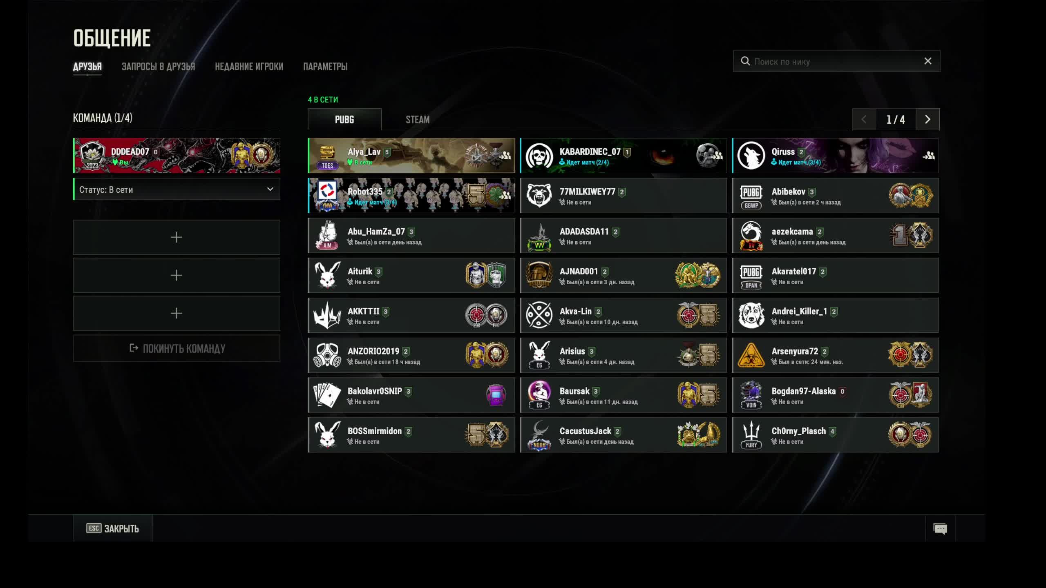Go to previous friends page arrow
The height and width of the screenshot is (588, 1046).
click(864, 119)
